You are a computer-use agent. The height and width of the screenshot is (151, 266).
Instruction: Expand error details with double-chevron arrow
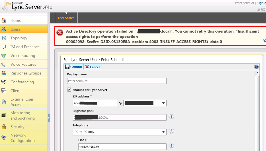click(265, 41)
